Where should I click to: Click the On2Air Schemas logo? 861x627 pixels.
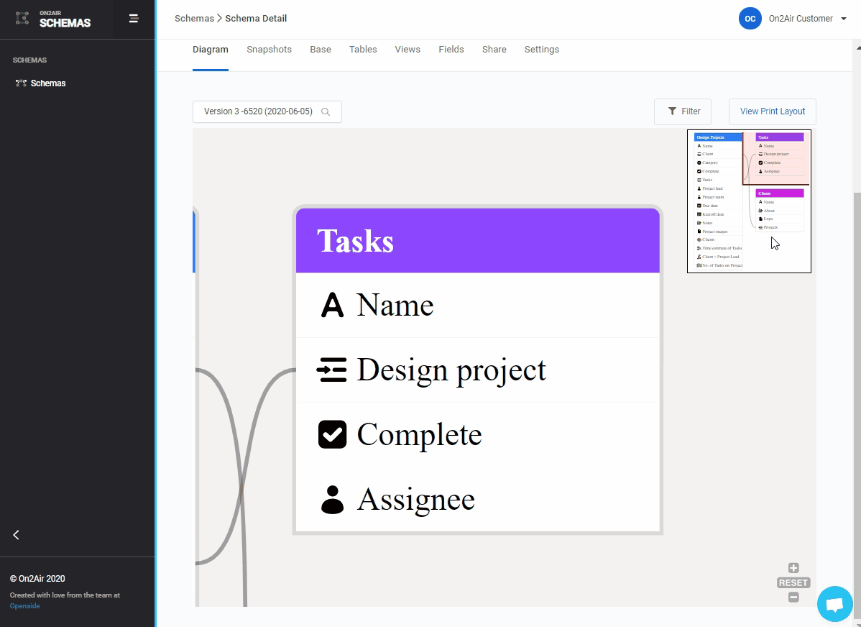(x=54, y=19)
